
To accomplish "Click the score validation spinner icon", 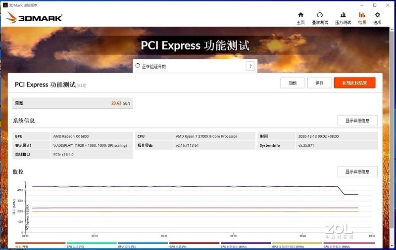I will tap(138, 66).
